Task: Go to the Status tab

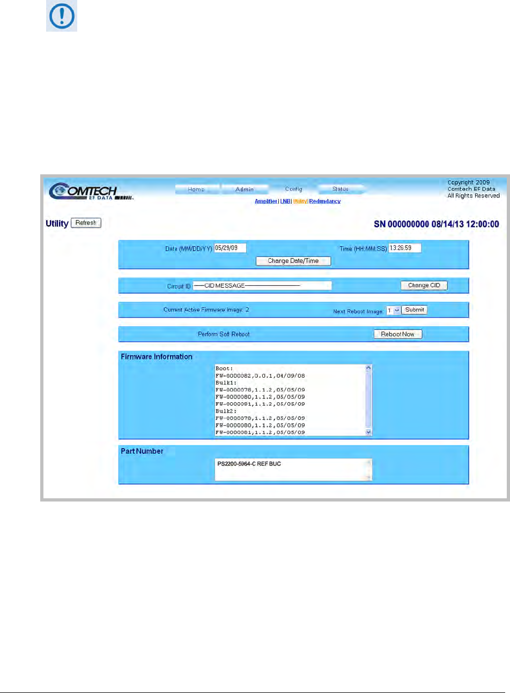Action: pos(341,189)
